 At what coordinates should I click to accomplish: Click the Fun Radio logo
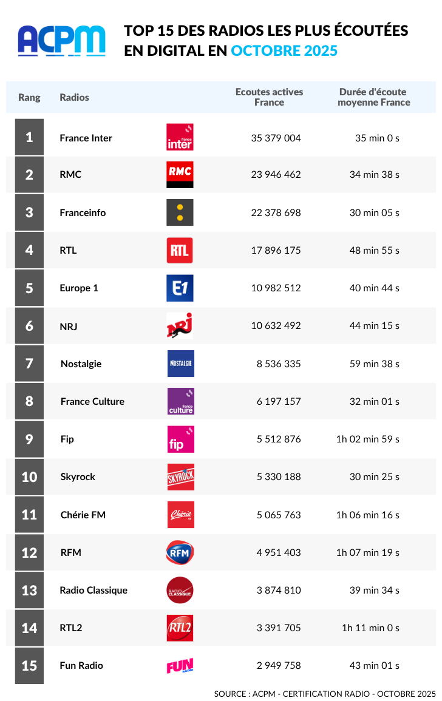click(x=180, y=666)
